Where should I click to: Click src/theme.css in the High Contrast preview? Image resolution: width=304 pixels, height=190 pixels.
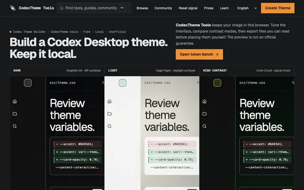pos(252,83)
